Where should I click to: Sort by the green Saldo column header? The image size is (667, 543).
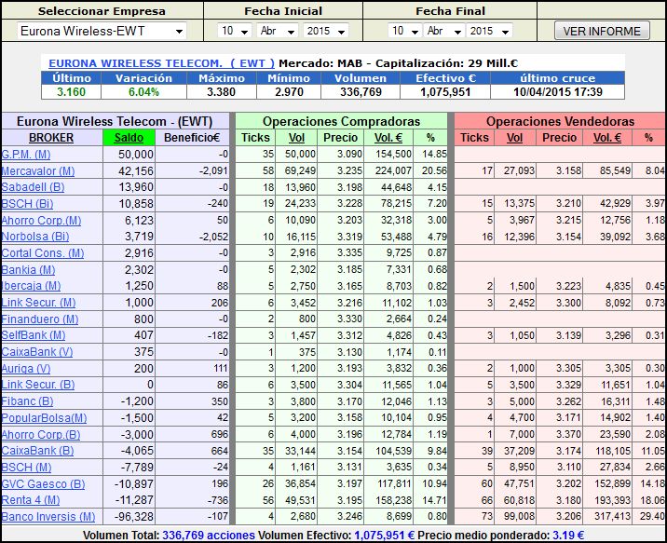129,137
